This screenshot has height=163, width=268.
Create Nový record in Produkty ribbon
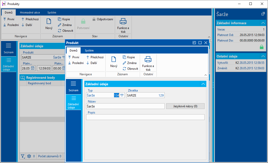point(49,24)
